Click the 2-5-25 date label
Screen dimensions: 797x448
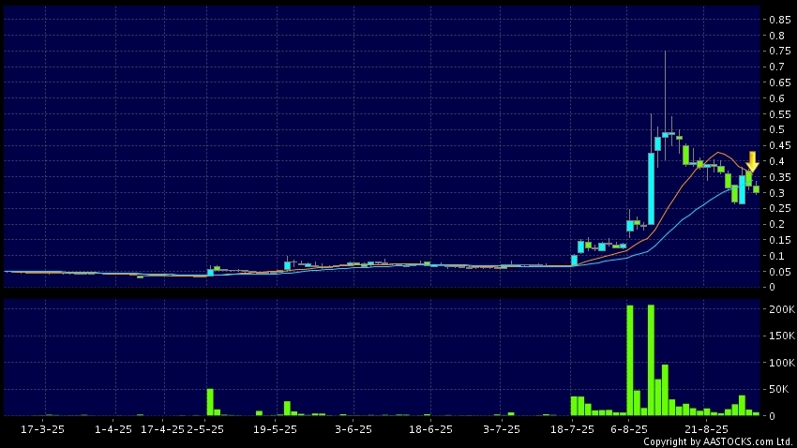[x=204, y=429]
